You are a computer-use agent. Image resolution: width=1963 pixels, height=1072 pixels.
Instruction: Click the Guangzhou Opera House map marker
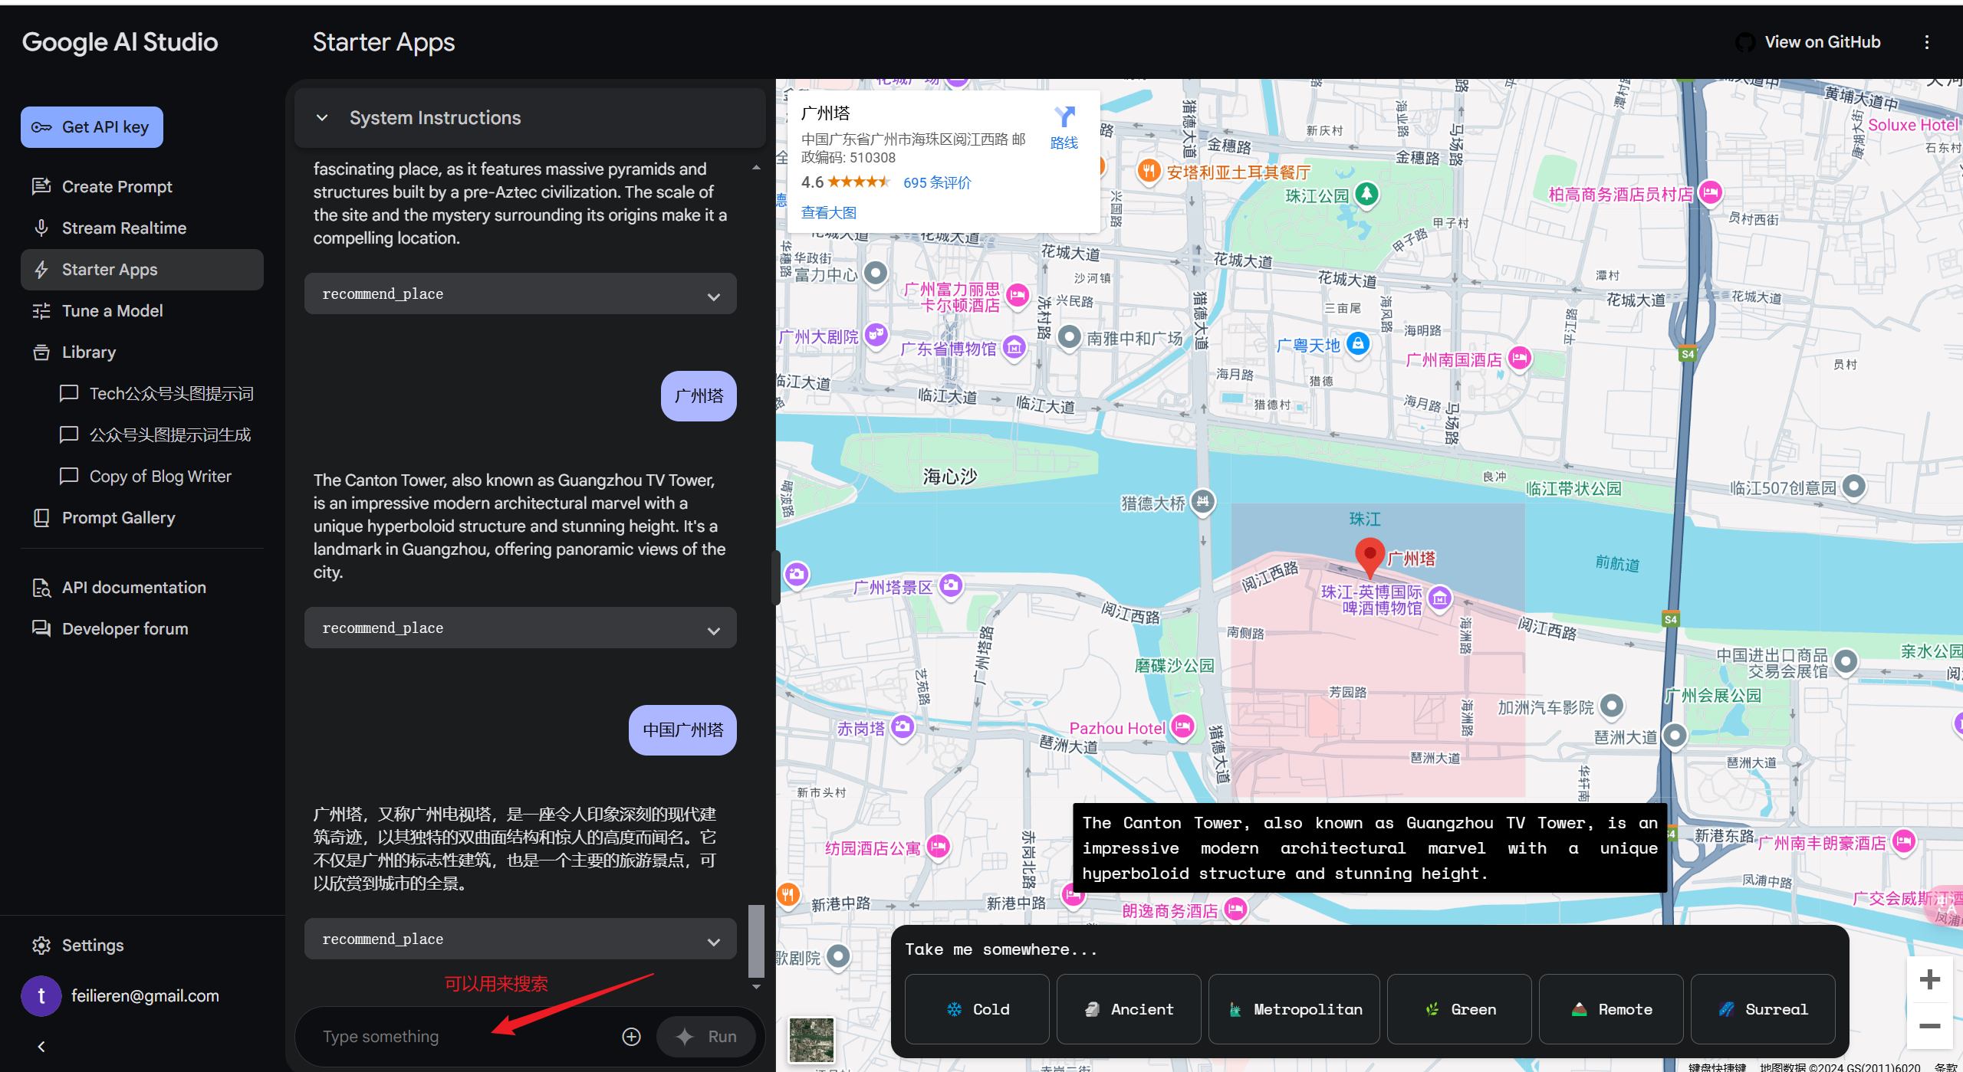point(876,335)
